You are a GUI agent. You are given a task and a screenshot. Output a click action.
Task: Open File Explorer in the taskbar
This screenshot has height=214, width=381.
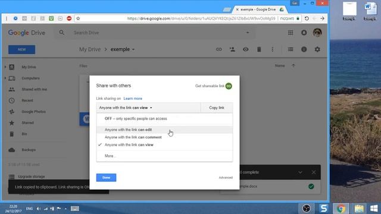pyautogui.click(x=359, y=209)
